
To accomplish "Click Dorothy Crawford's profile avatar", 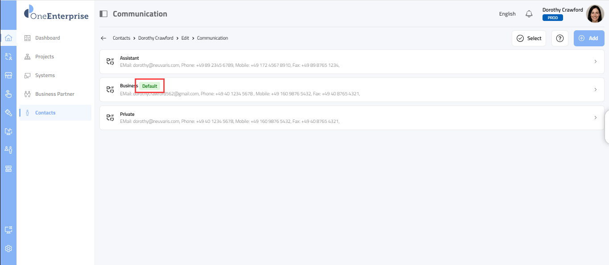I will (595, 14).
